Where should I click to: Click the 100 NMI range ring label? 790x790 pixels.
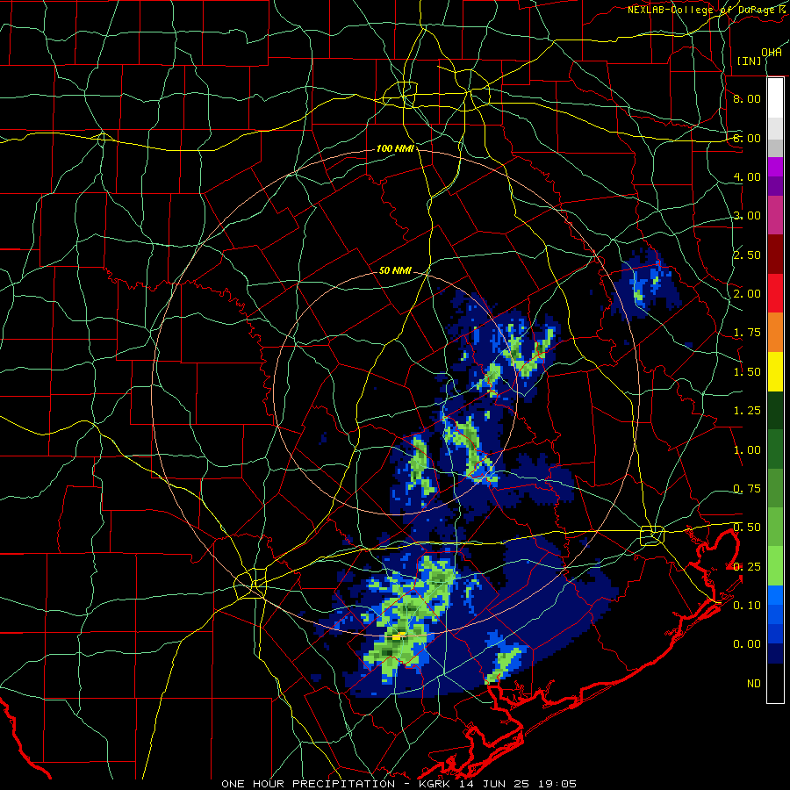tap(396, 148)
